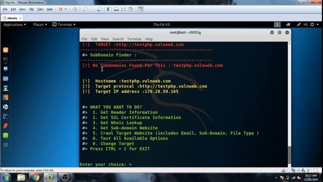The width and height of the screenshot is (323, 182).
Task: Open Windows Explorer from the taskbar
Action: pyautogui.click(x=21, y=177)
